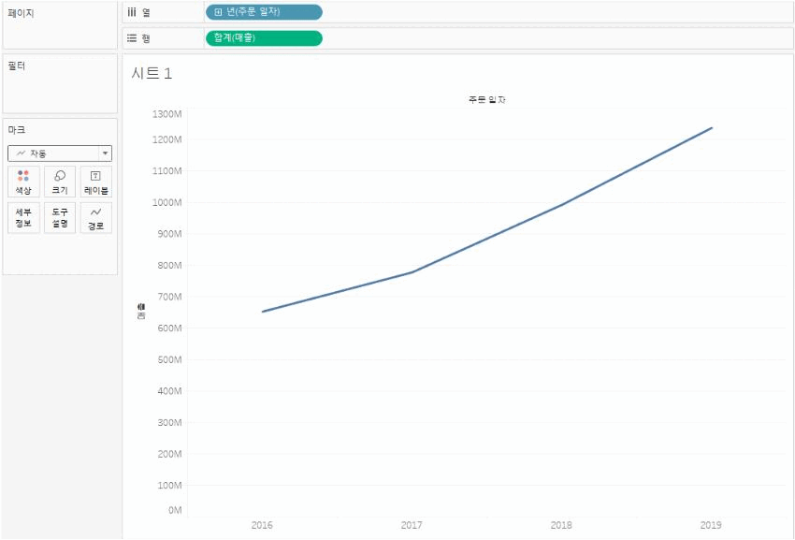795x540 pixels.
Task: Click the 500M y-axis tick label
Action: tap(169, 359)
